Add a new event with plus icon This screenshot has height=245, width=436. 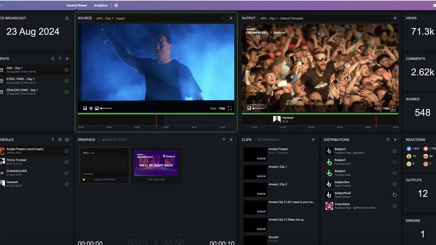(x=67, y=59)
